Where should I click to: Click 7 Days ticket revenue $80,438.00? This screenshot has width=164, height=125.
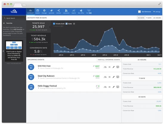click(x=157, y=87)
